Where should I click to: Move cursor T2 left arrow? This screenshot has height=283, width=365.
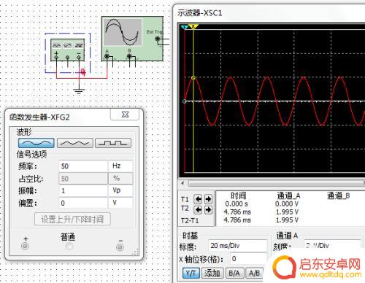point(198,209)
